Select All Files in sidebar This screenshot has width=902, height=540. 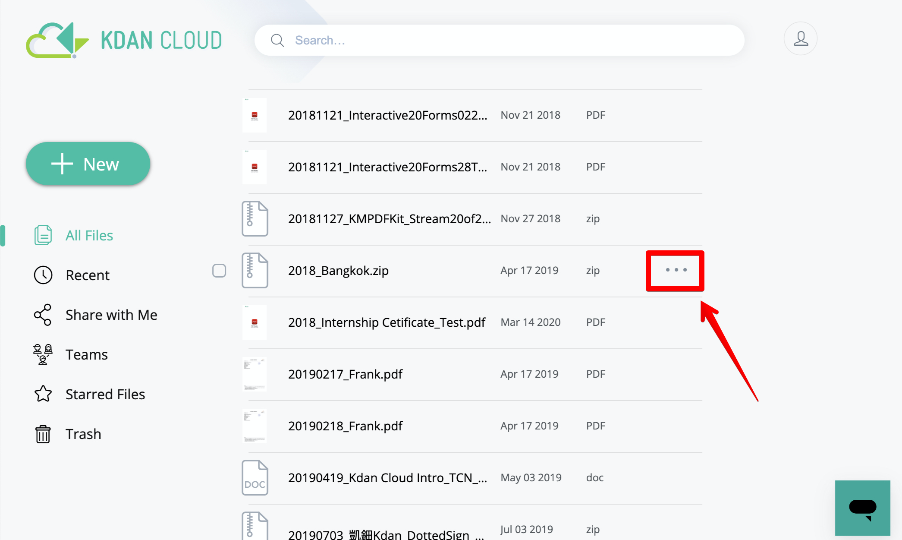coord(89,235)
